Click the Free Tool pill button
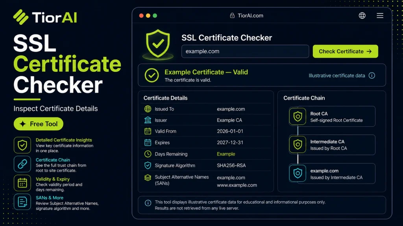The width and height of the screenshot is (403, 226). coord(38,124)
